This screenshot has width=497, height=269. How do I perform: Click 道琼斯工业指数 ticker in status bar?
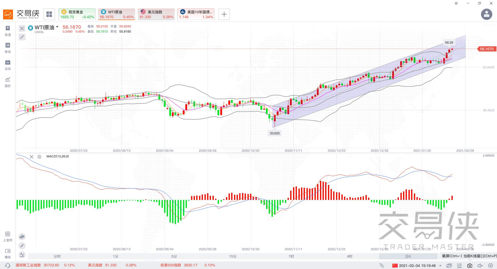[45, 265]
